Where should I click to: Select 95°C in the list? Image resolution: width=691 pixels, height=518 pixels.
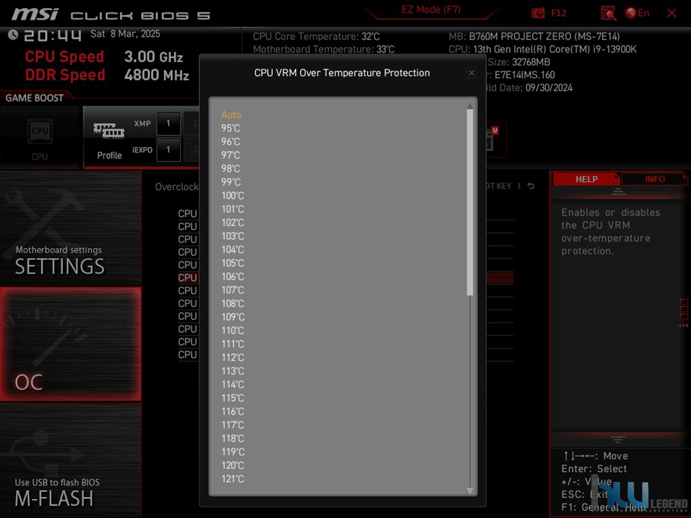231,128
